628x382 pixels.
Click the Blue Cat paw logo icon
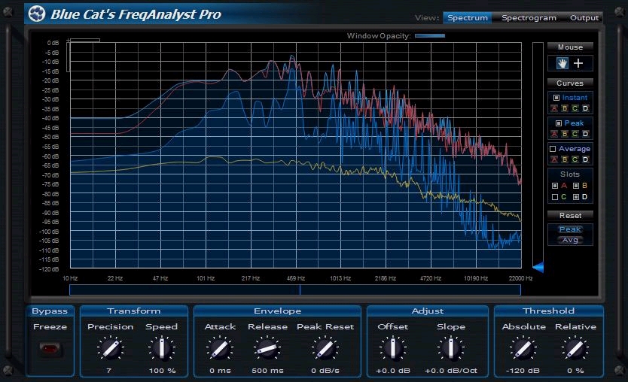37,14
